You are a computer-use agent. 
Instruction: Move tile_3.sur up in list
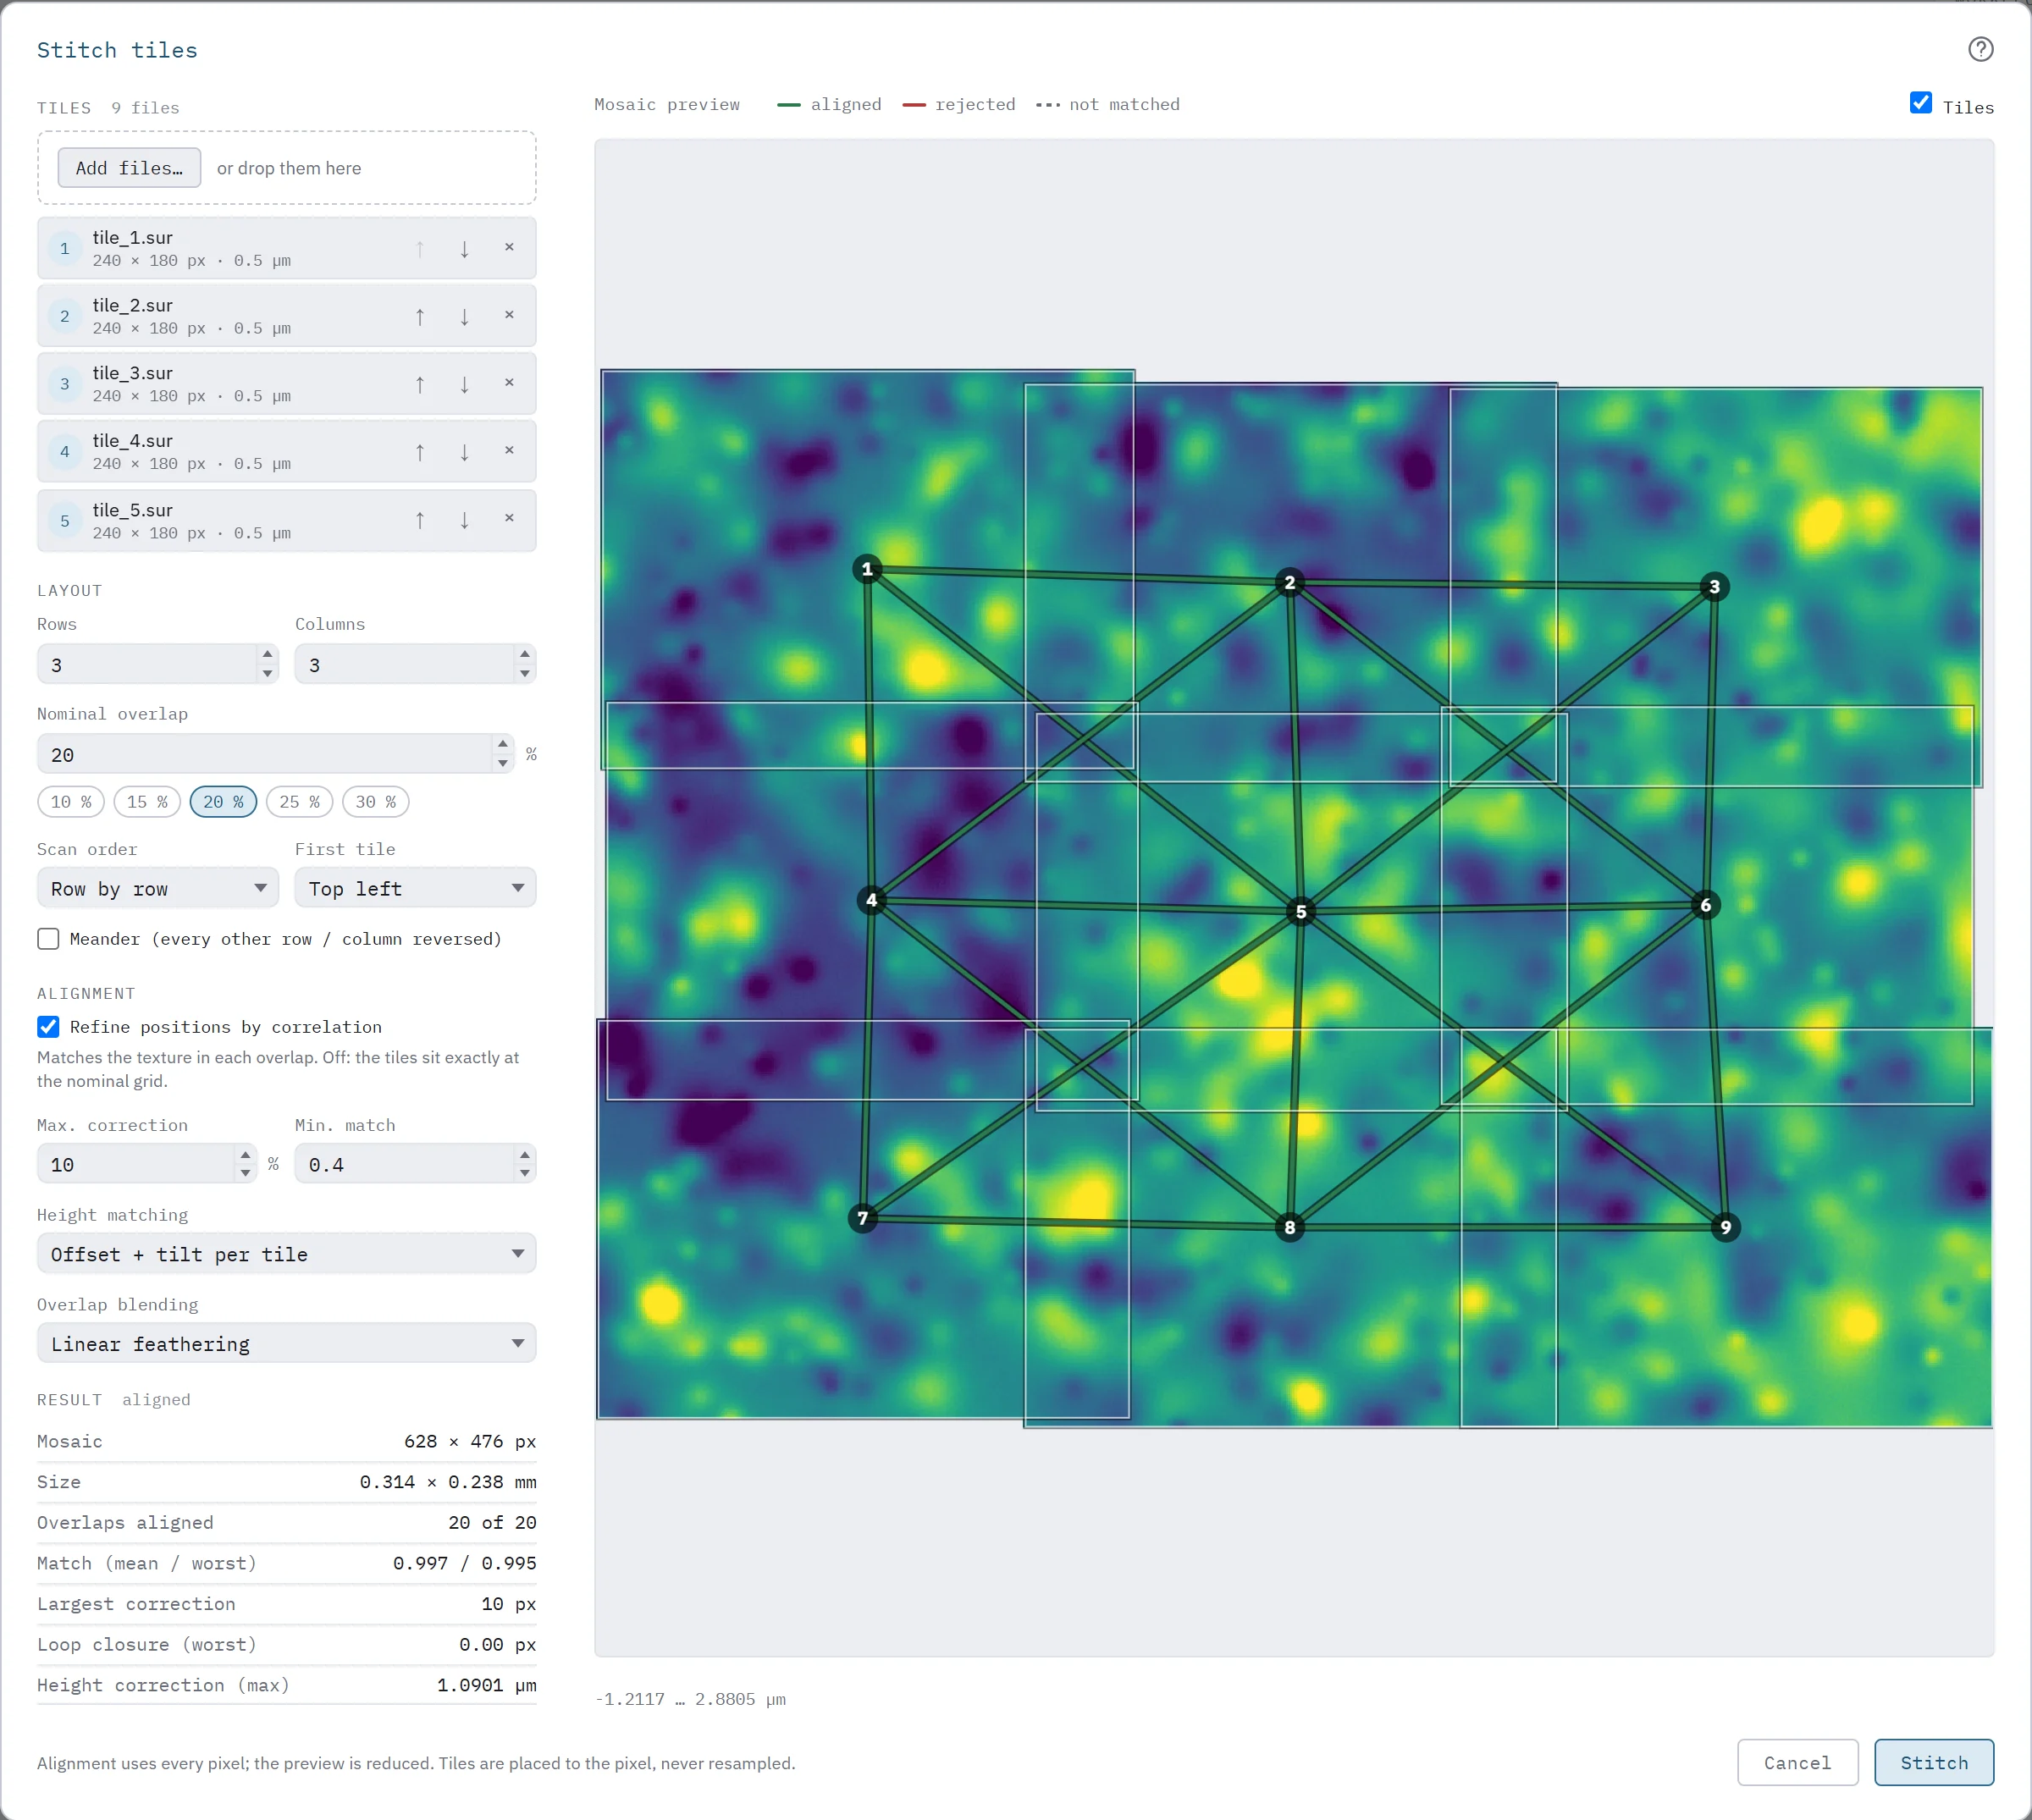[420, 384]
